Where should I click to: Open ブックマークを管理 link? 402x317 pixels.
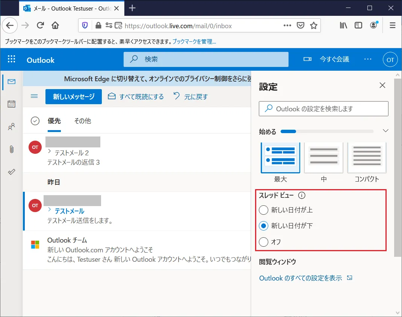point(194,42)
